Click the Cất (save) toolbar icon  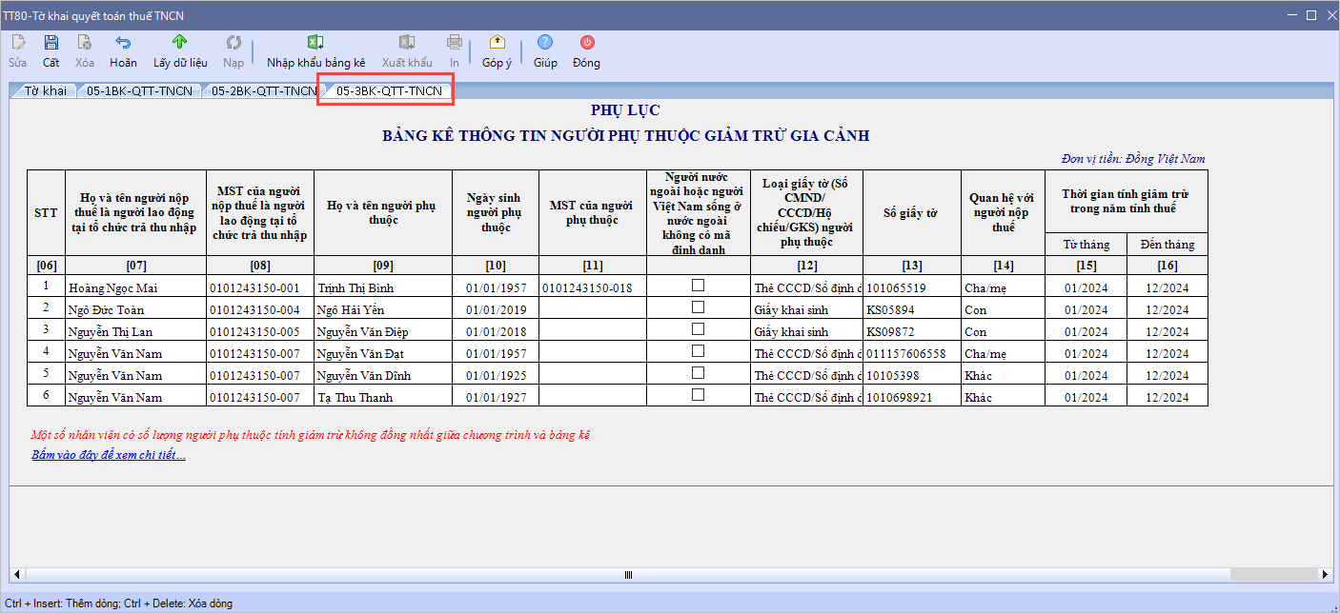[x=51, y=43]
